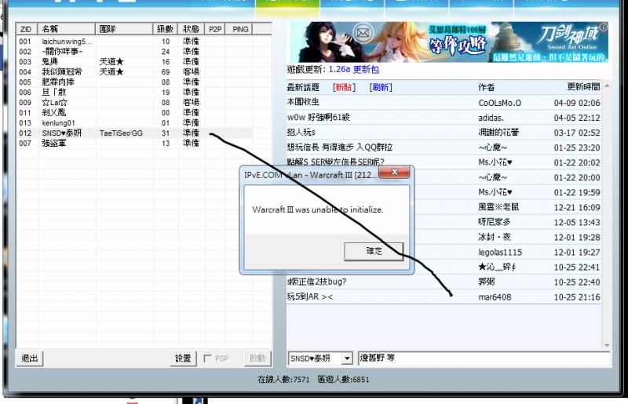Select player 肥霖肉捧 in row 005
This screenshot has height=404, width=628.
(134, 82)
